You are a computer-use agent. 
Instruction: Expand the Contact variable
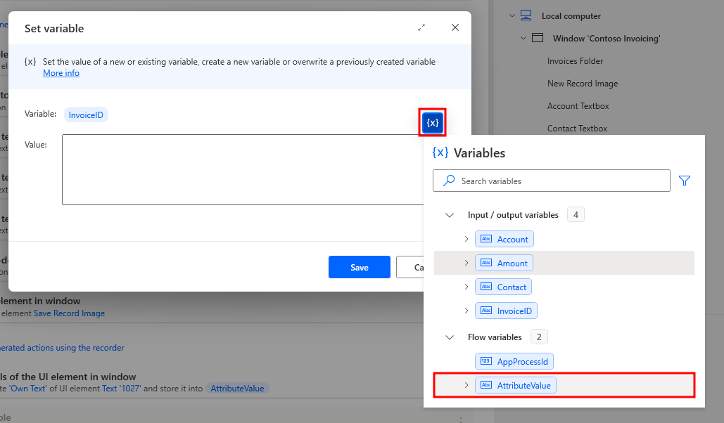(x=466, y=286)
